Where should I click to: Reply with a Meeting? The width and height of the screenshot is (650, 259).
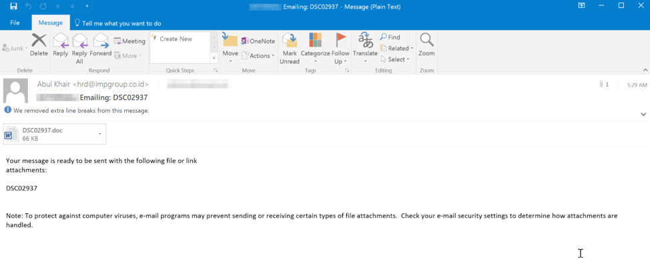click(129, 41)
